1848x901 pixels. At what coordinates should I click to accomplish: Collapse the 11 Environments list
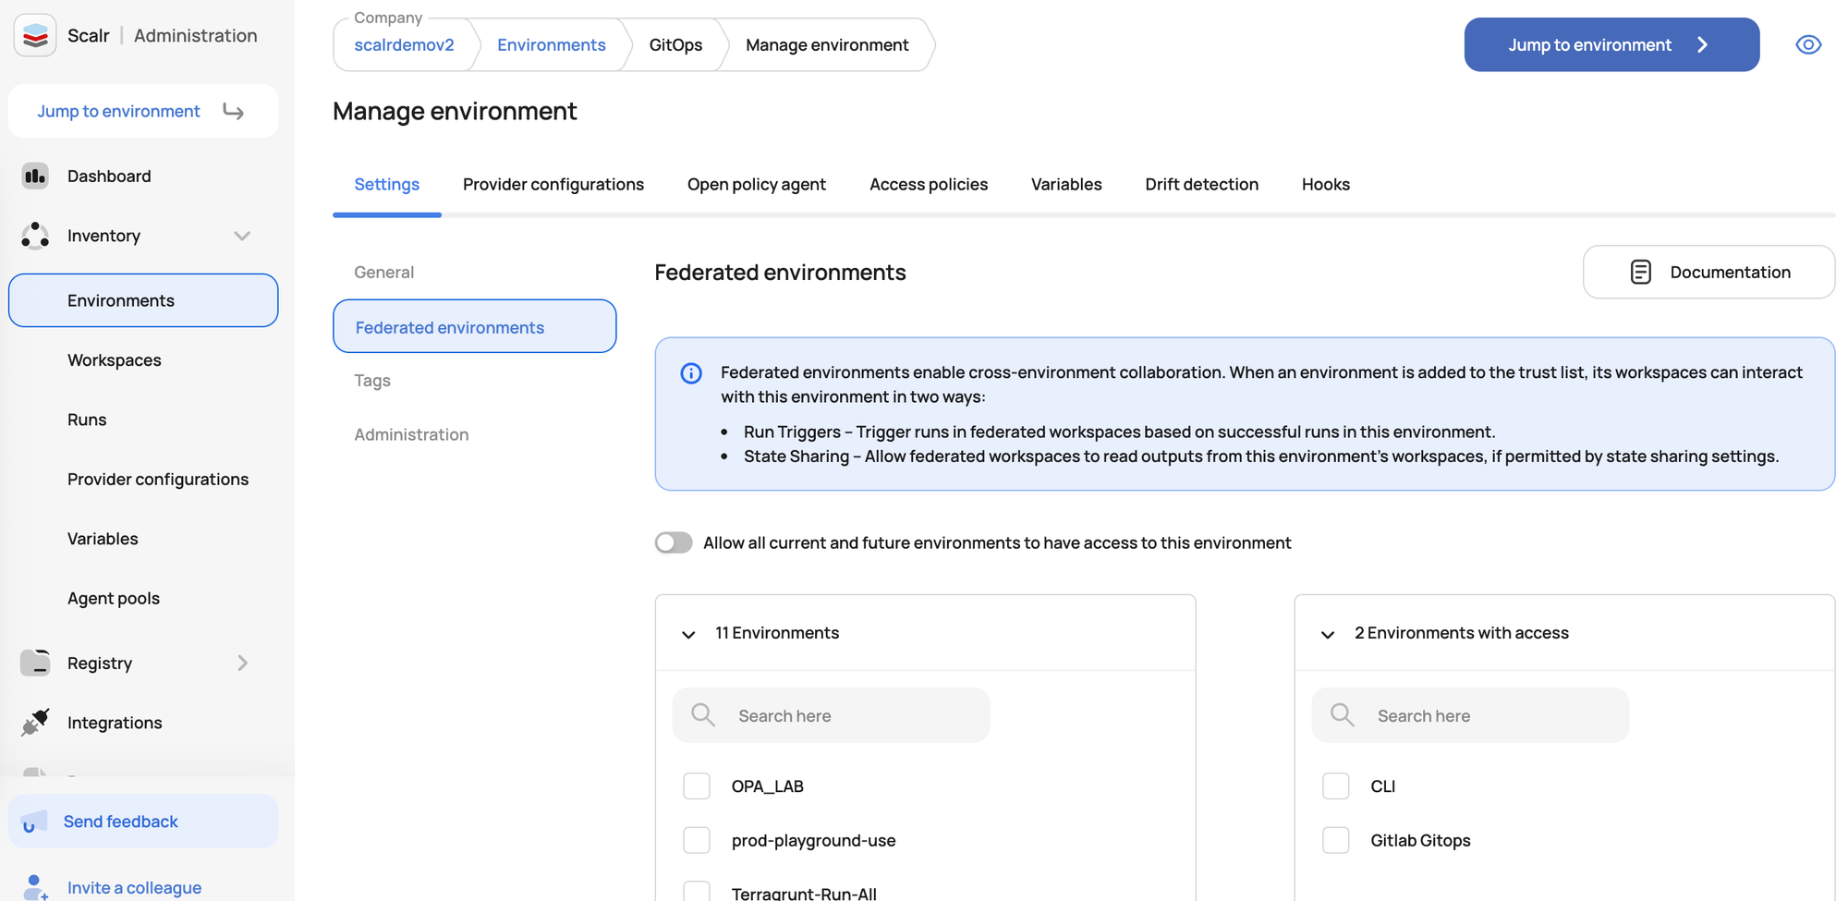click(x=688, y=634)
